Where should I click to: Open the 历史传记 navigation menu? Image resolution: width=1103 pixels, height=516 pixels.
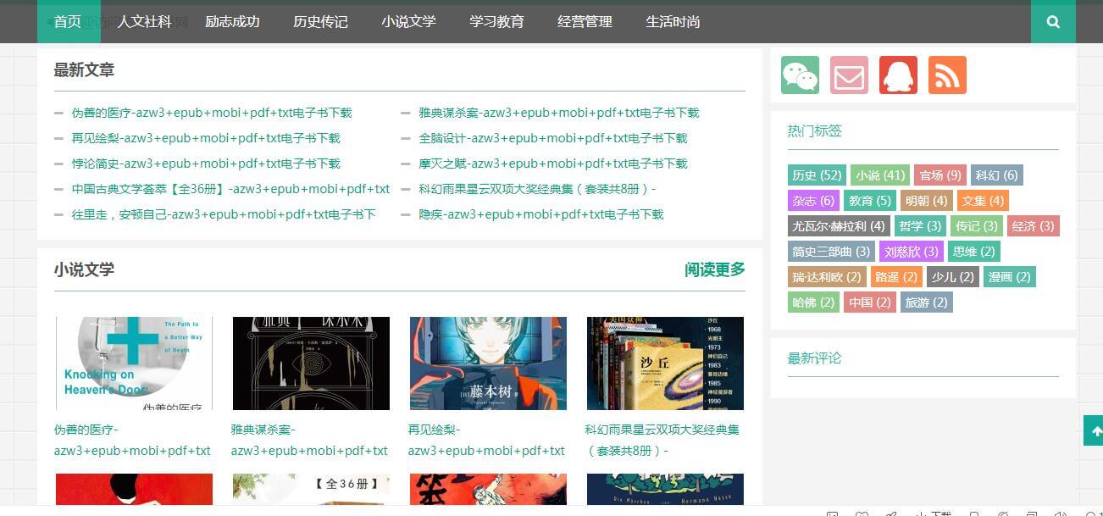(320, 22)
